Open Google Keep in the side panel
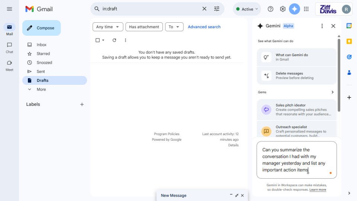 point(349,41)
